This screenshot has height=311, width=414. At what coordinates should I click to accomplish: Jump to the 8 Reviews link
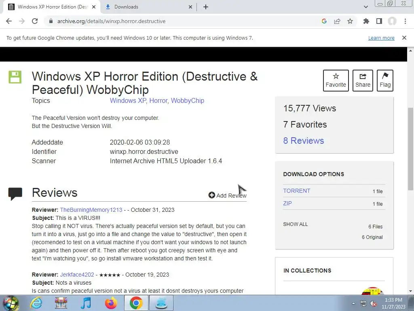point(304,141)
